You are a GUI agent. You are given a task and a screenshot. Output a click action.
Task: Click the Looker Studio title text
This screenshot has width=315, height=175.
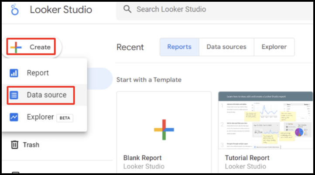(61, 10)
